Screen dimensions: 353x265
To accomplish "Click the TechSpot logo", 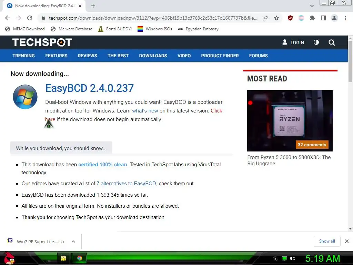I will tap(42, 42).
